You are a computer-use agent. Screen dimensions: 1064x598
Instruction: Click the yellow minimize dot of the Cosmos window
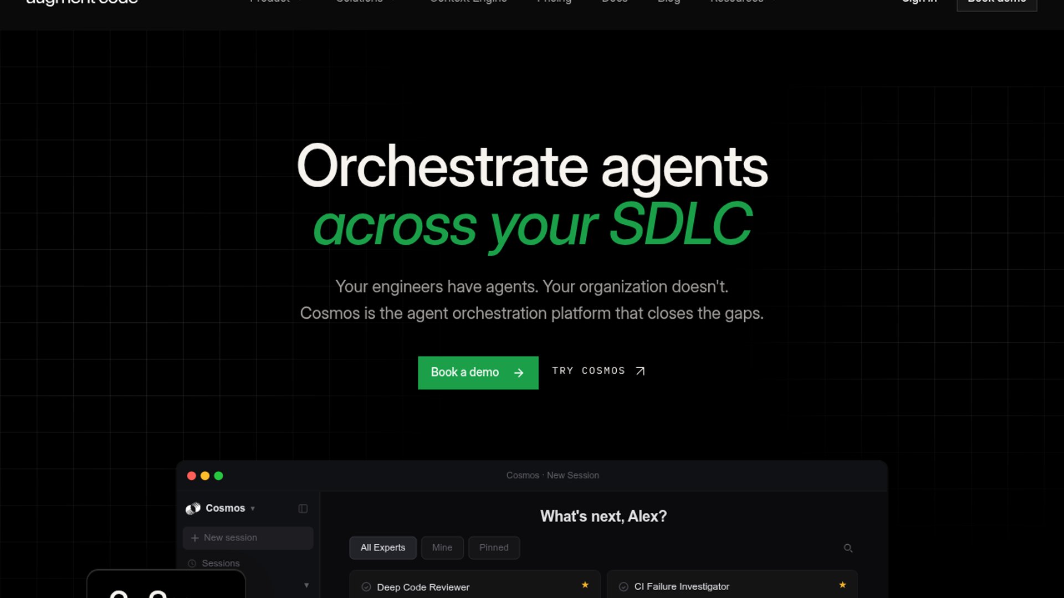tap(205, 476)
